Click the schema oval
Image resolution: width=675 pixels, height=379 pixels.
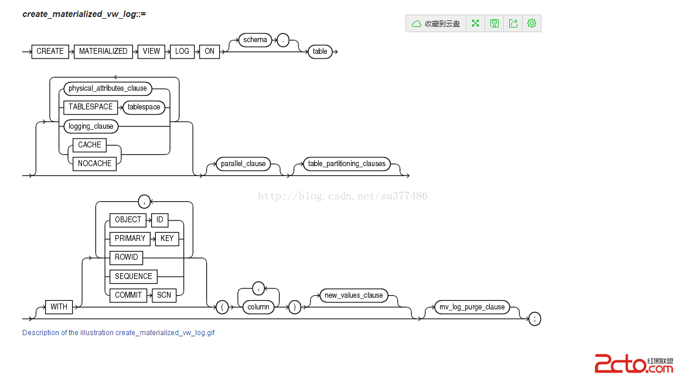255,40
